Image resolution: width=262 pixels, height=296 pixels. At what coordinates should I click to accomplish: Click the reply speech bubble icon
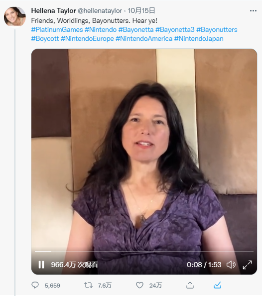click(35, 285)
